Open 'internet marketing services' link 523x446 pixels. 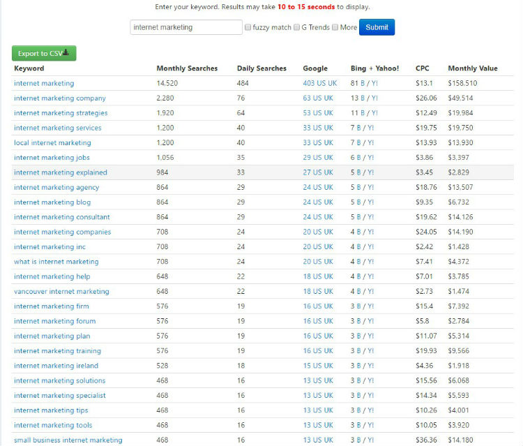pos(58,128)
